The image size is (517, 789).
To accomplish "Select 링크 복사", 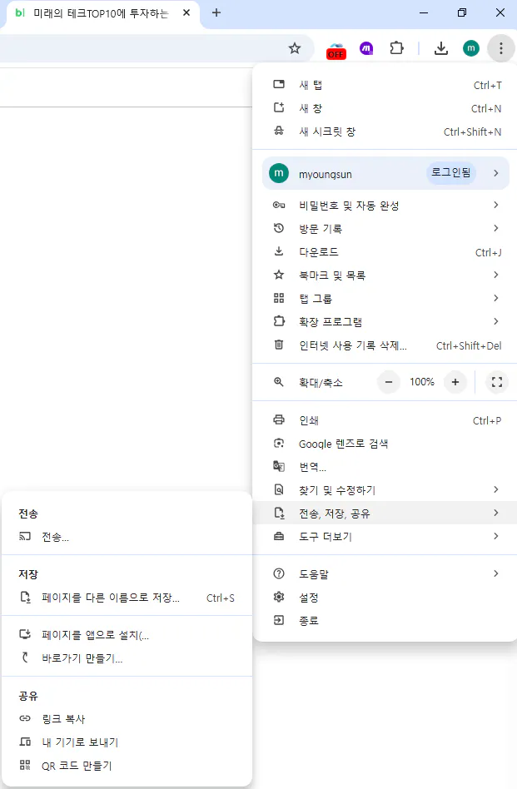I will (x=127, y=718).
